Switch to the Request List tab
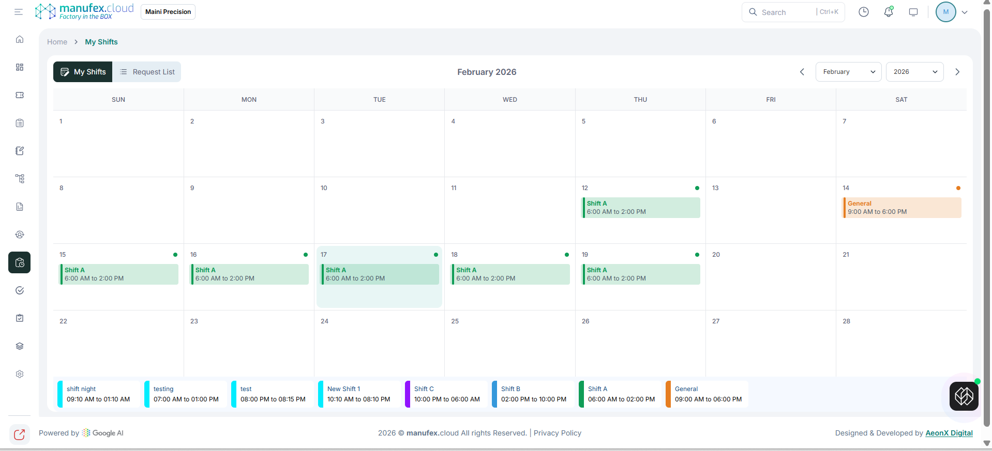Screen dimensions: 992x451 (147, 72)
